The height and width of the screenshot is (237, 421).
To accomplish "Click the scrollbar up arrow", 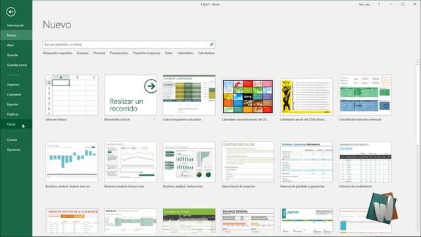I will 418,63.
